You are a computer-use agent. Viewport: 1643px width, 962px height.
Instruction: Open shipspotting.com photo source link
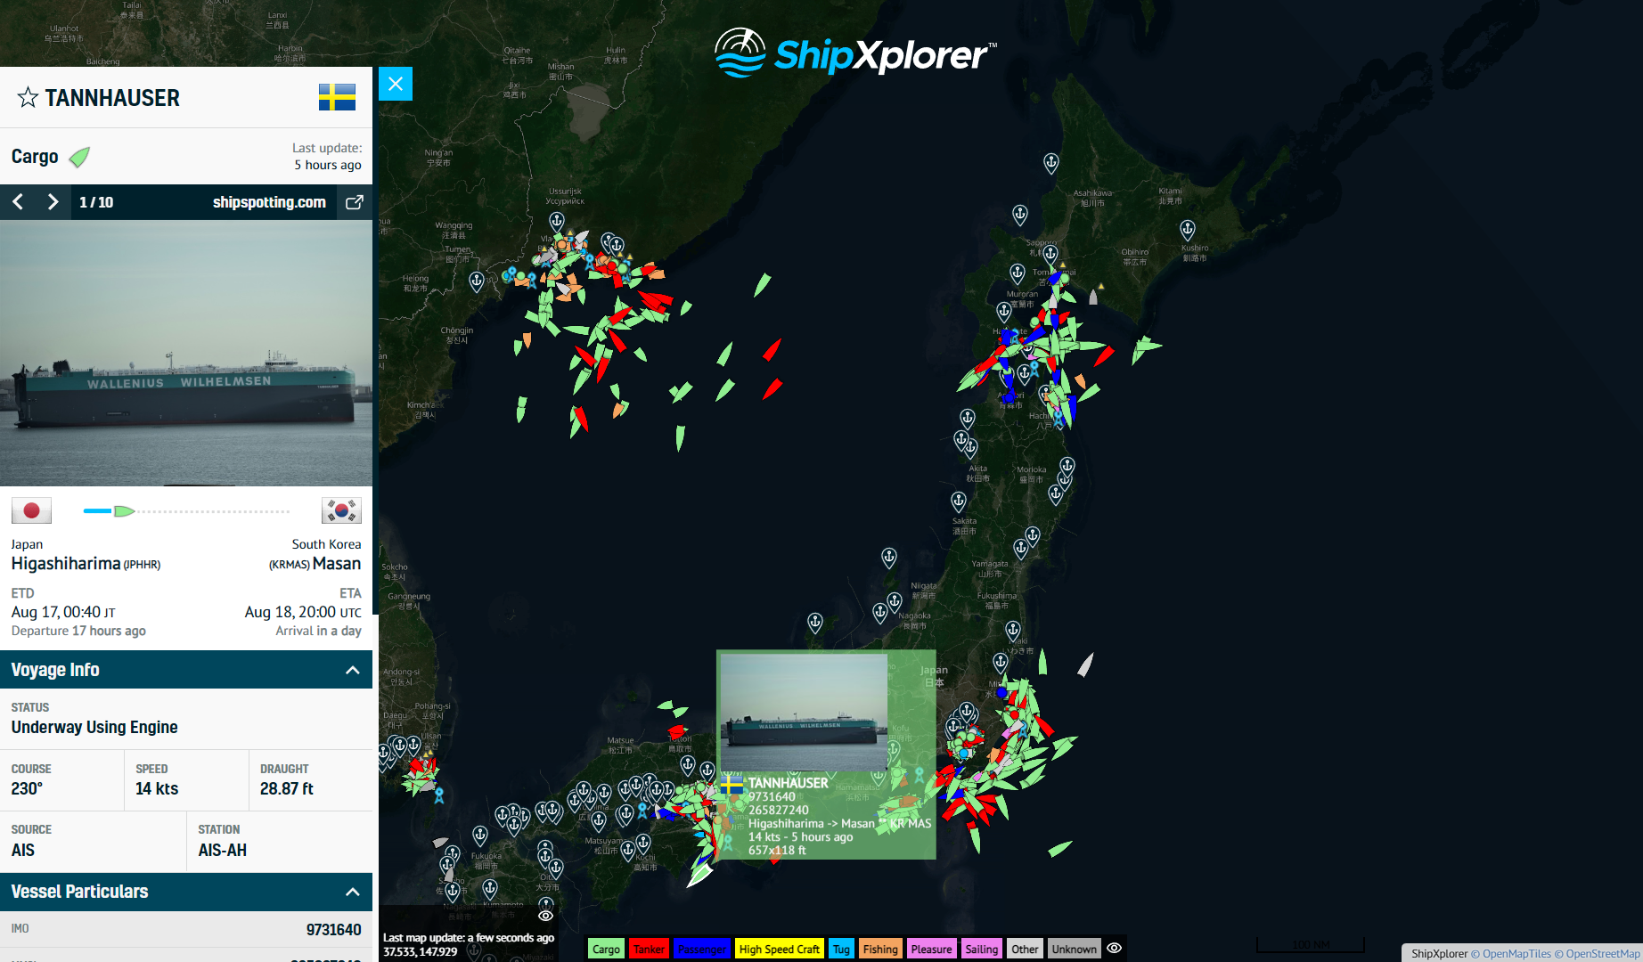[x=269, y=202]
